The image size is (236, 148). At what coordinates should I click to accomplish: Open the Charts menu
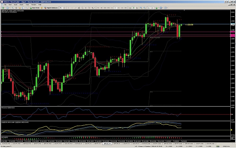pyautogui.click(x=22, y=5)
